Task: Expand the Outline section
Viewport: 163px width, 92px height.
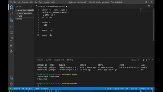Action: click(x=24, y=16)
